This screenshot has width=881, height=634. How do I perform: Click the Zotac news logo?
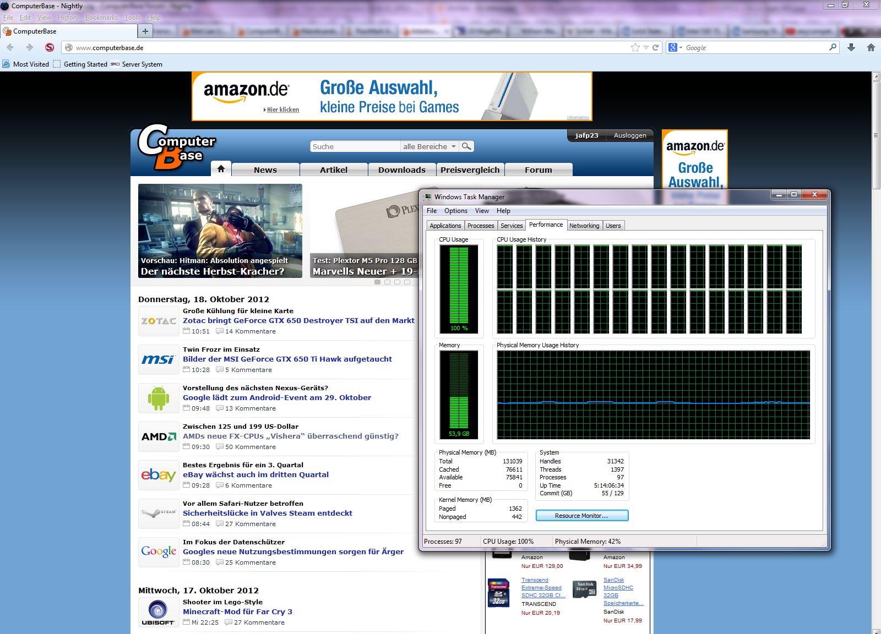[x=159, y=321]
